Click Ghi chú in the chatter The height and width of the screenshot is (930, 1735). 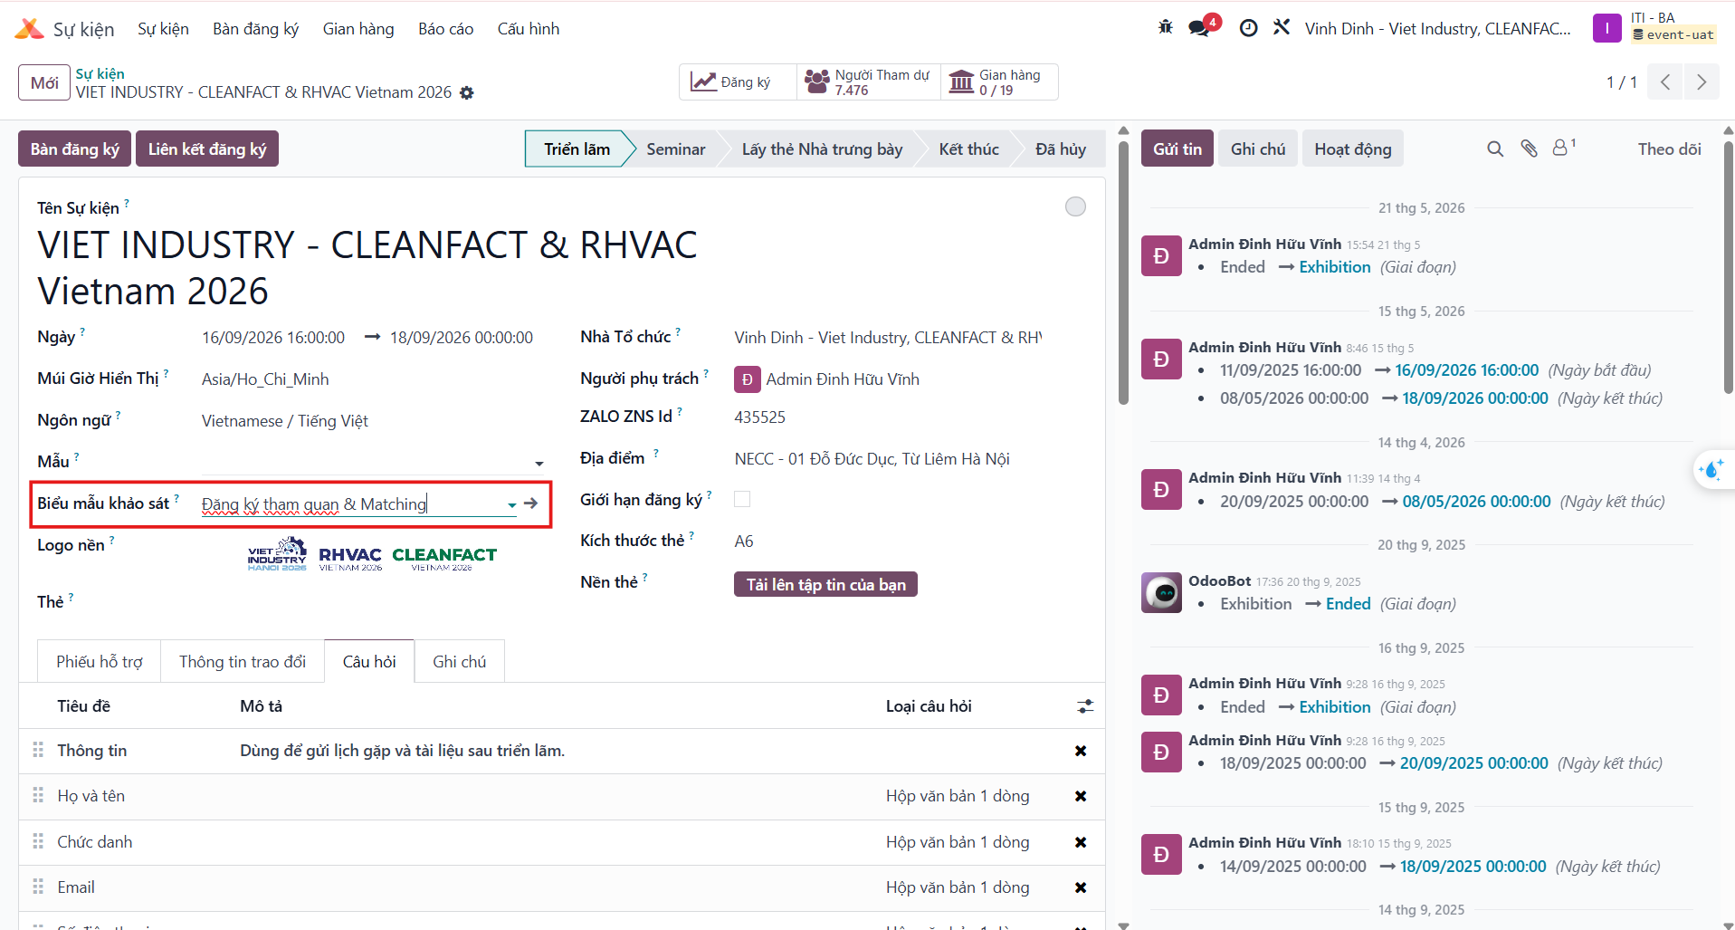click(1258, 149)
